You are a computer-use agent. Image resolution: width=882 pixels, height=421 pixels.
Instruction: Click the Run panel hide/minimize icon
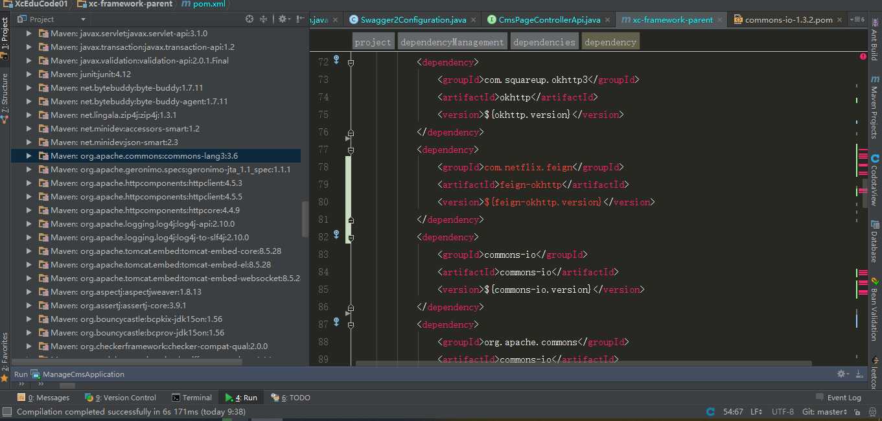point(860,374)
